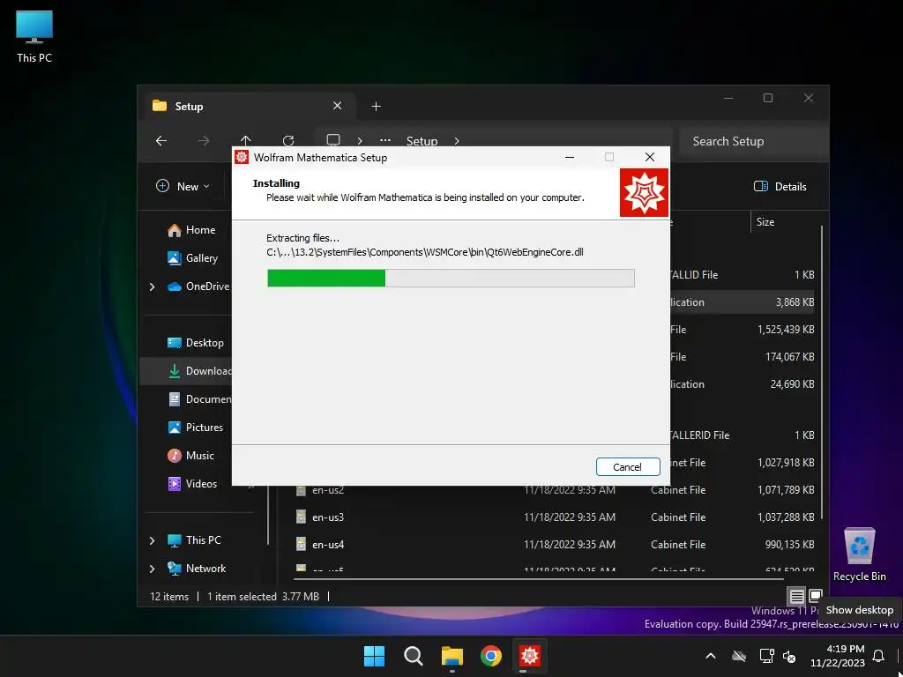Open the address bar ellipsis in File Explorer
The image size is (903, 677).
[x=385, y=140]
